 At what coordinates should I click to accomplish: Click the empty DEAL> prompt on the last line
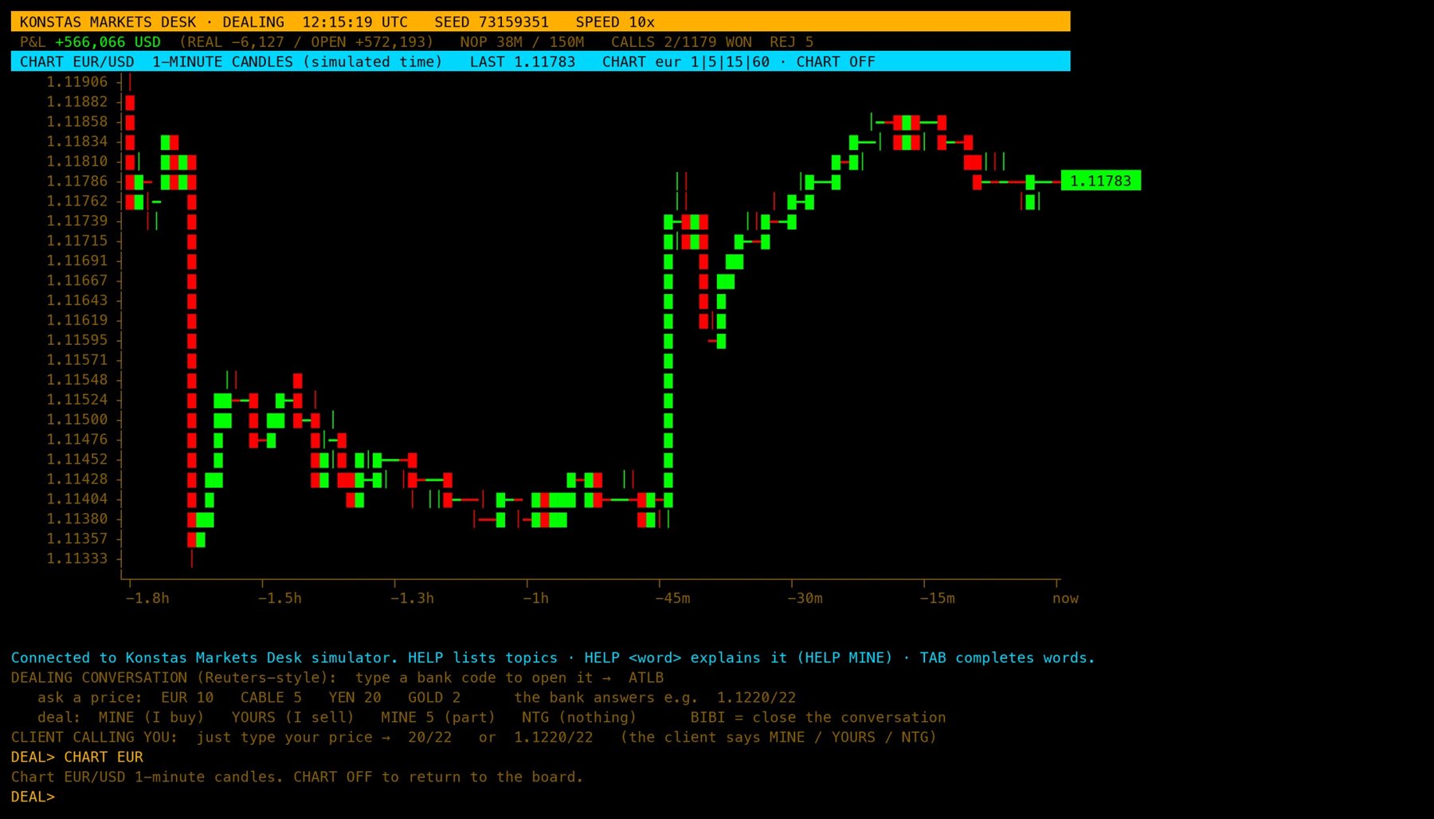pos(33,797)
